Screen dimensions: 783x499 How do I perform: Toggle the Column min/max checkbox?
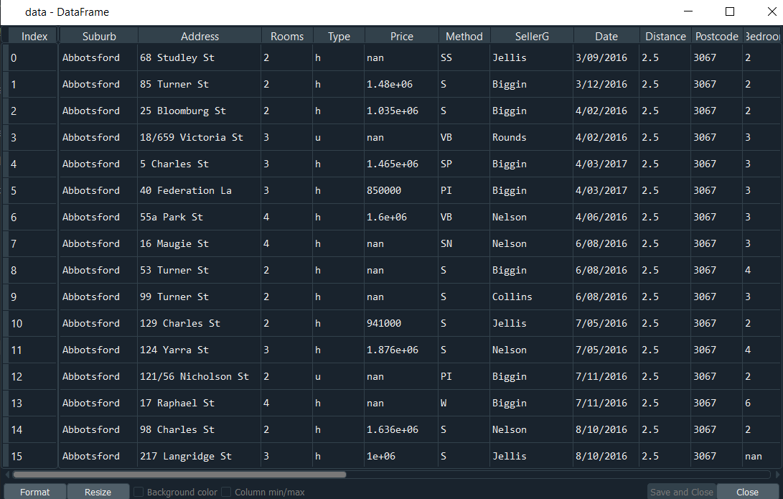[226, 492]
